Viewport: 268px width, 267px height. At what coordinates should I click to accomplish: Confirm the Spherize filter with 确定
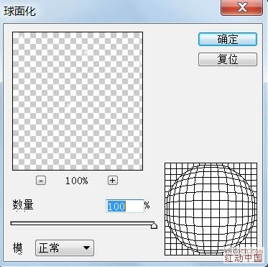(x=228, y=40)
